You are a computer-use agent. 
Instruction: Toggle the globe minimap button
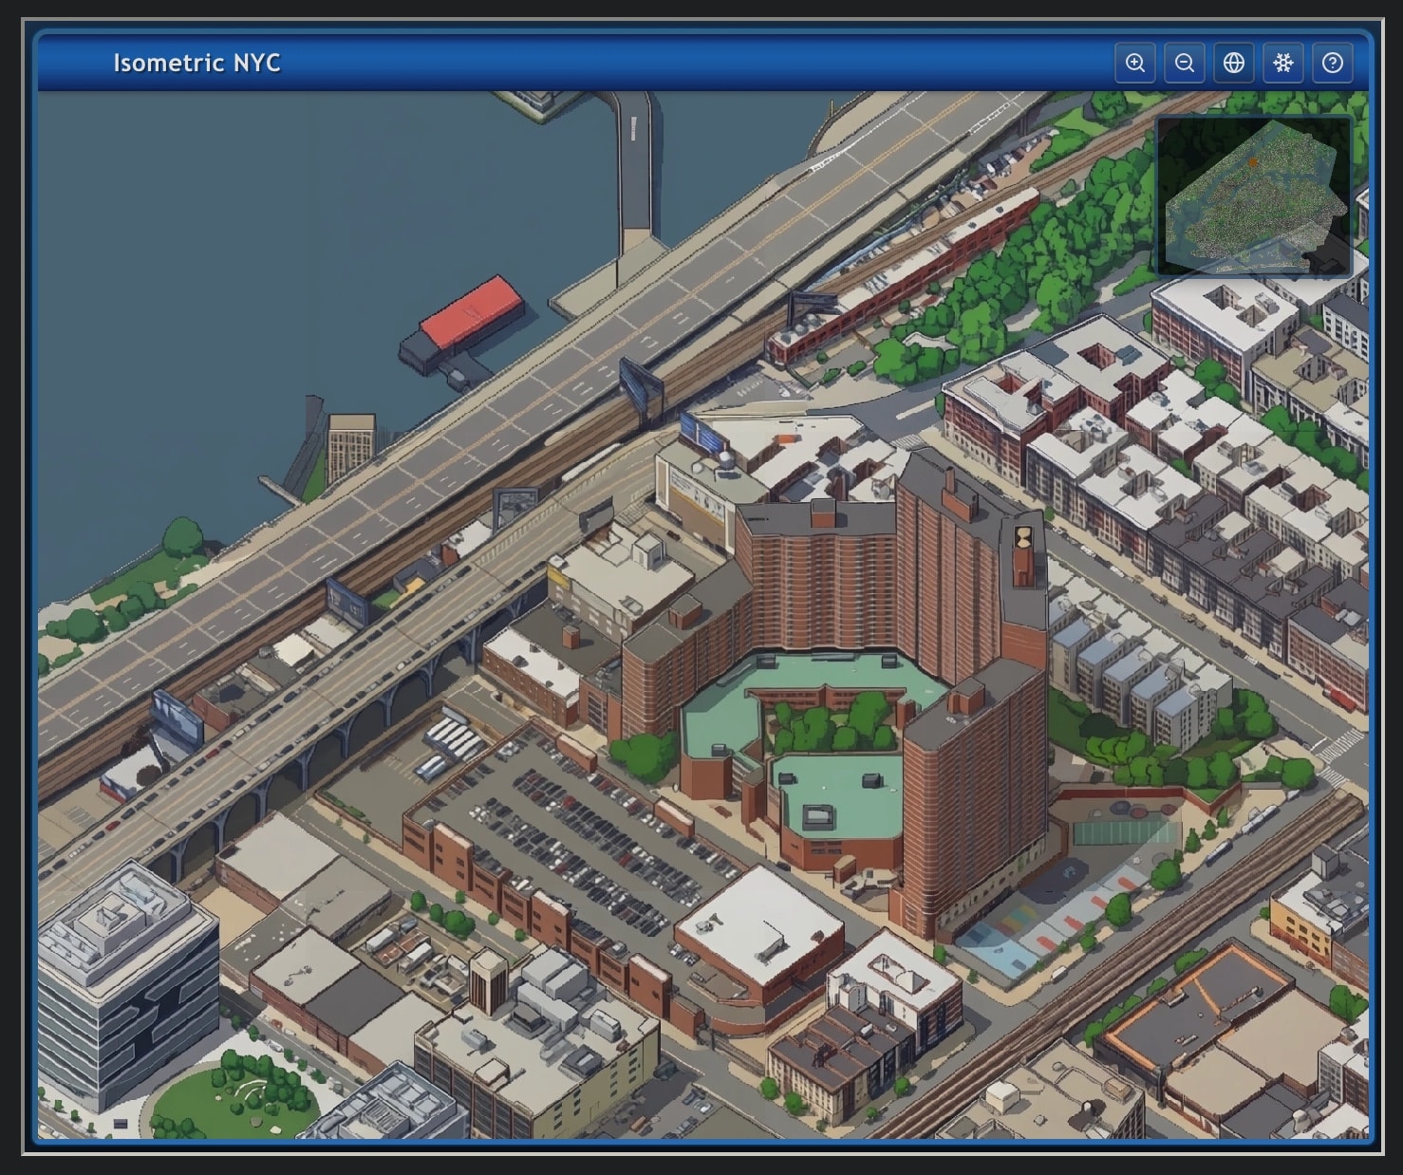click(x=1233, y=64)
